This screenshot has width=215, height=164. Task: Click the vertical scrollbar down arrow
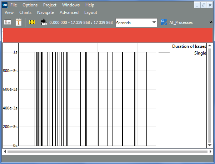coord(210,145)
